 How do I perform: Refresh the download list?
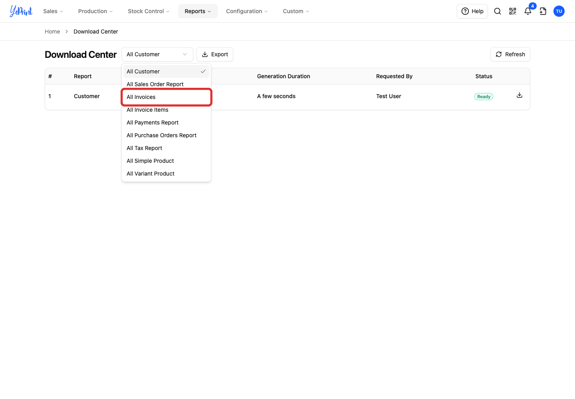click(x=510, y=54)
